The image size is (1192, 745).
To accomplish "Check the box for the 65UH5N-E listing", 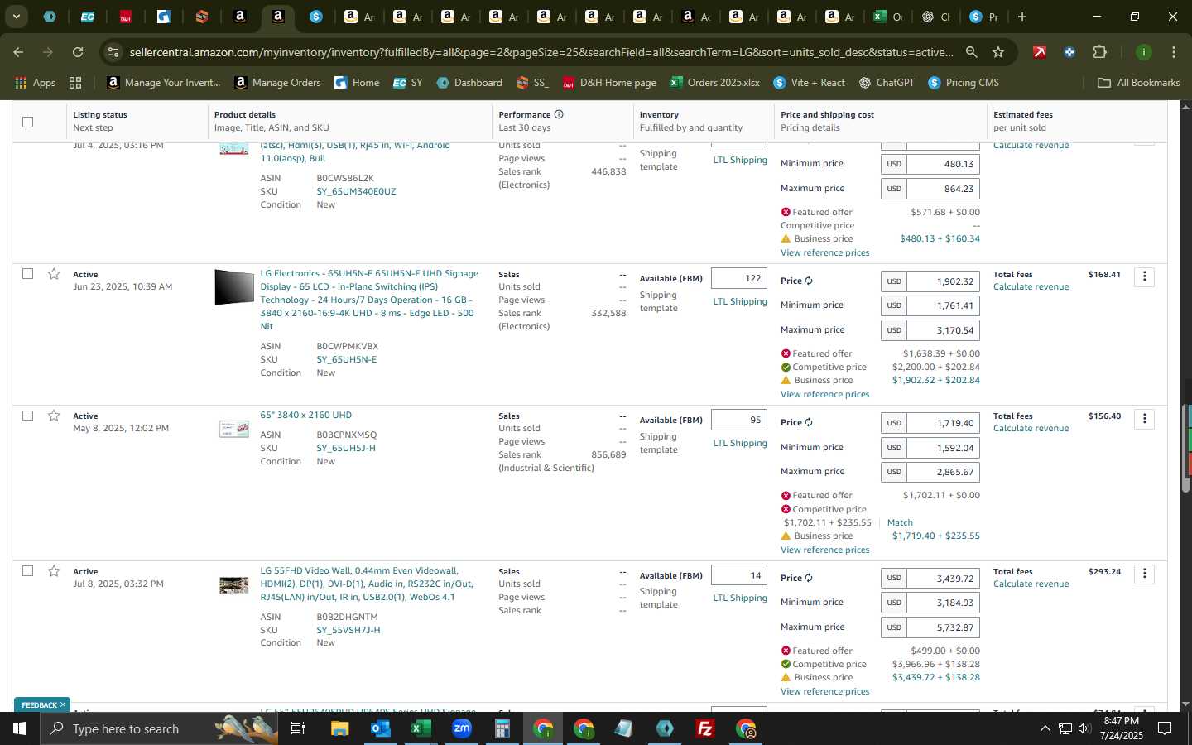I will (27, 274).
